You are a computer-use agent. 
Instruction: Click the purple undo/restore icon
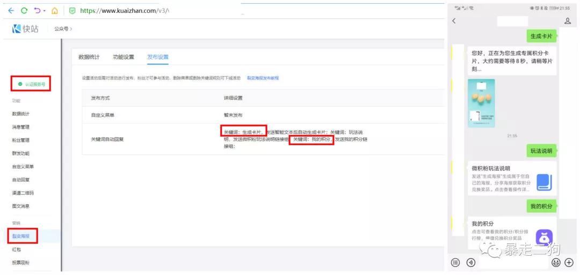[x=38, y=11]
